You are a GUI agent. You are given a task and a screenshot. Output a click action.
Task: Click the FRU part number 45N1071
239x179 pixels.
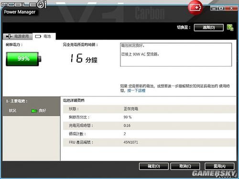[130, 142]
